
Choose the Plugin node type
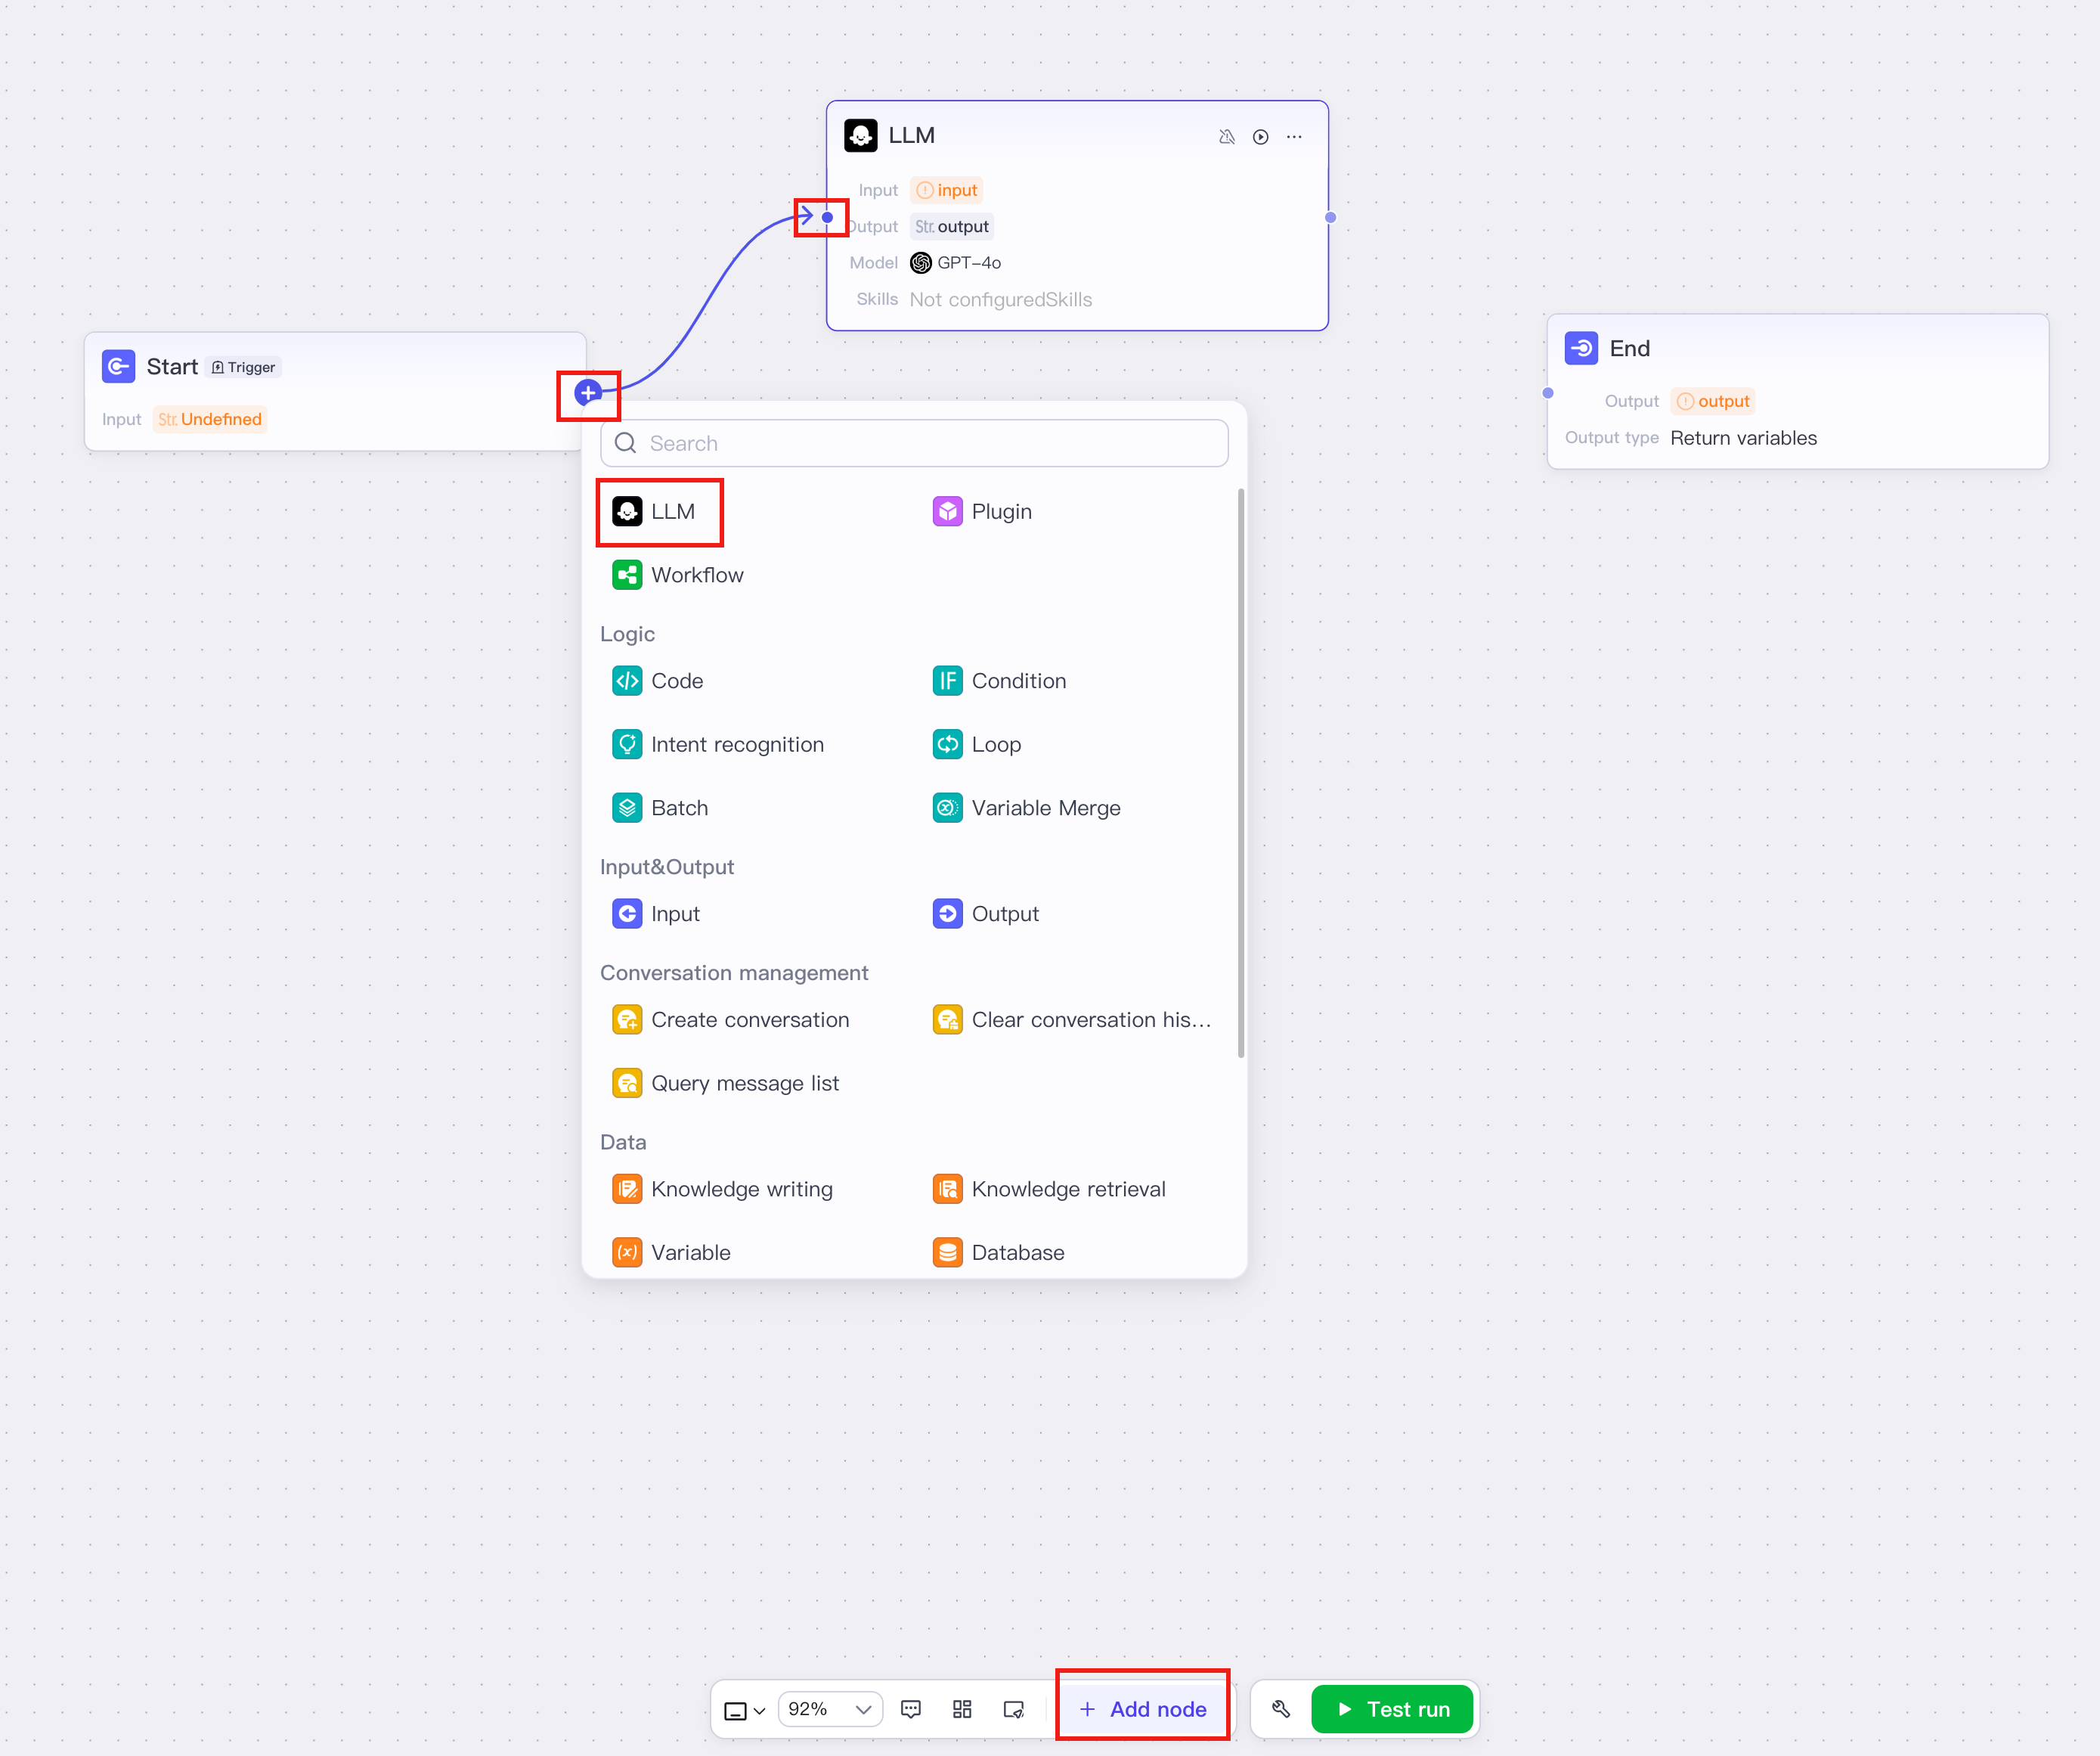[x=982, y=512]
